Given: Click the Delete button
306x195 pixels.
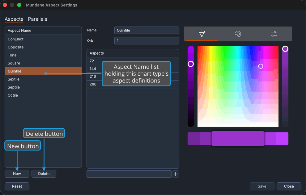Looking at the screenshot, I should pos(44,174).
